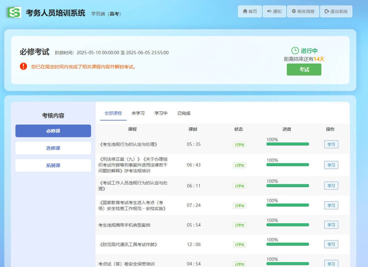Viewport: 368px width, 267px height.
Task: Click course title 《防范现代通讯工具考试作弊》
Action: pyautogui.click(x=128, y=244)
